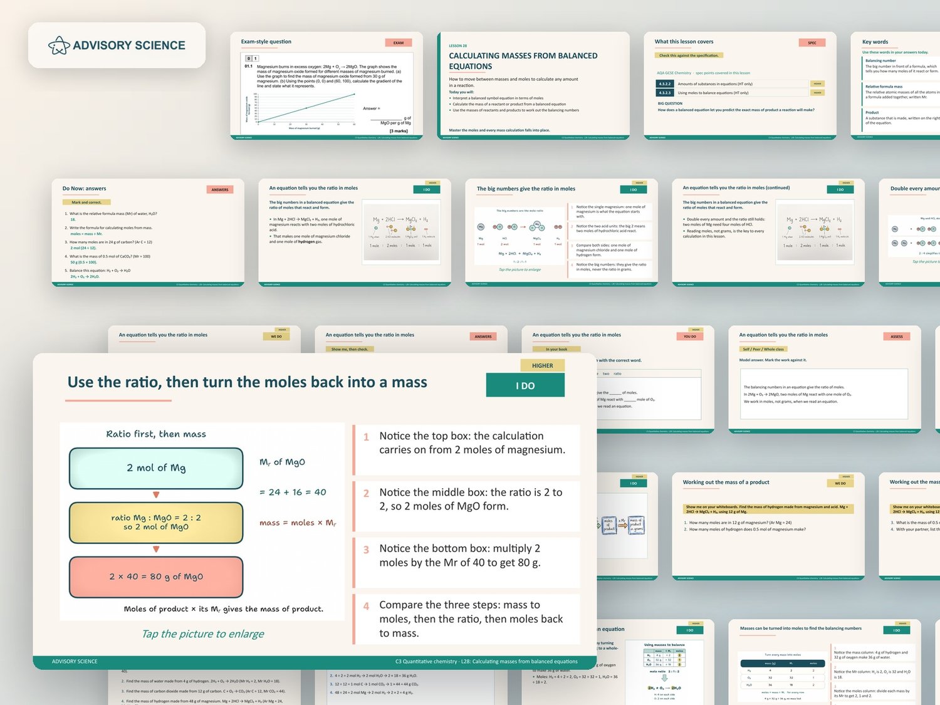
Task: Click the ANSWERS badge on the Do Now slide
Action: tap(220, 189)
